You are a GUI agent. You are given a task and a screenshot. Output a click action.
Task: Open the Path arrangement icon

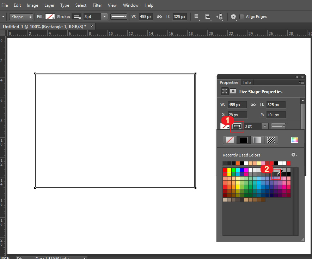220,17
